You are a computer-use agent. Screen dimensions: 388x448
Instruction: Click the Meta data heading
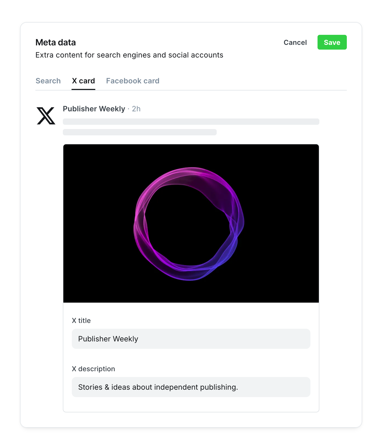point(55,42)
